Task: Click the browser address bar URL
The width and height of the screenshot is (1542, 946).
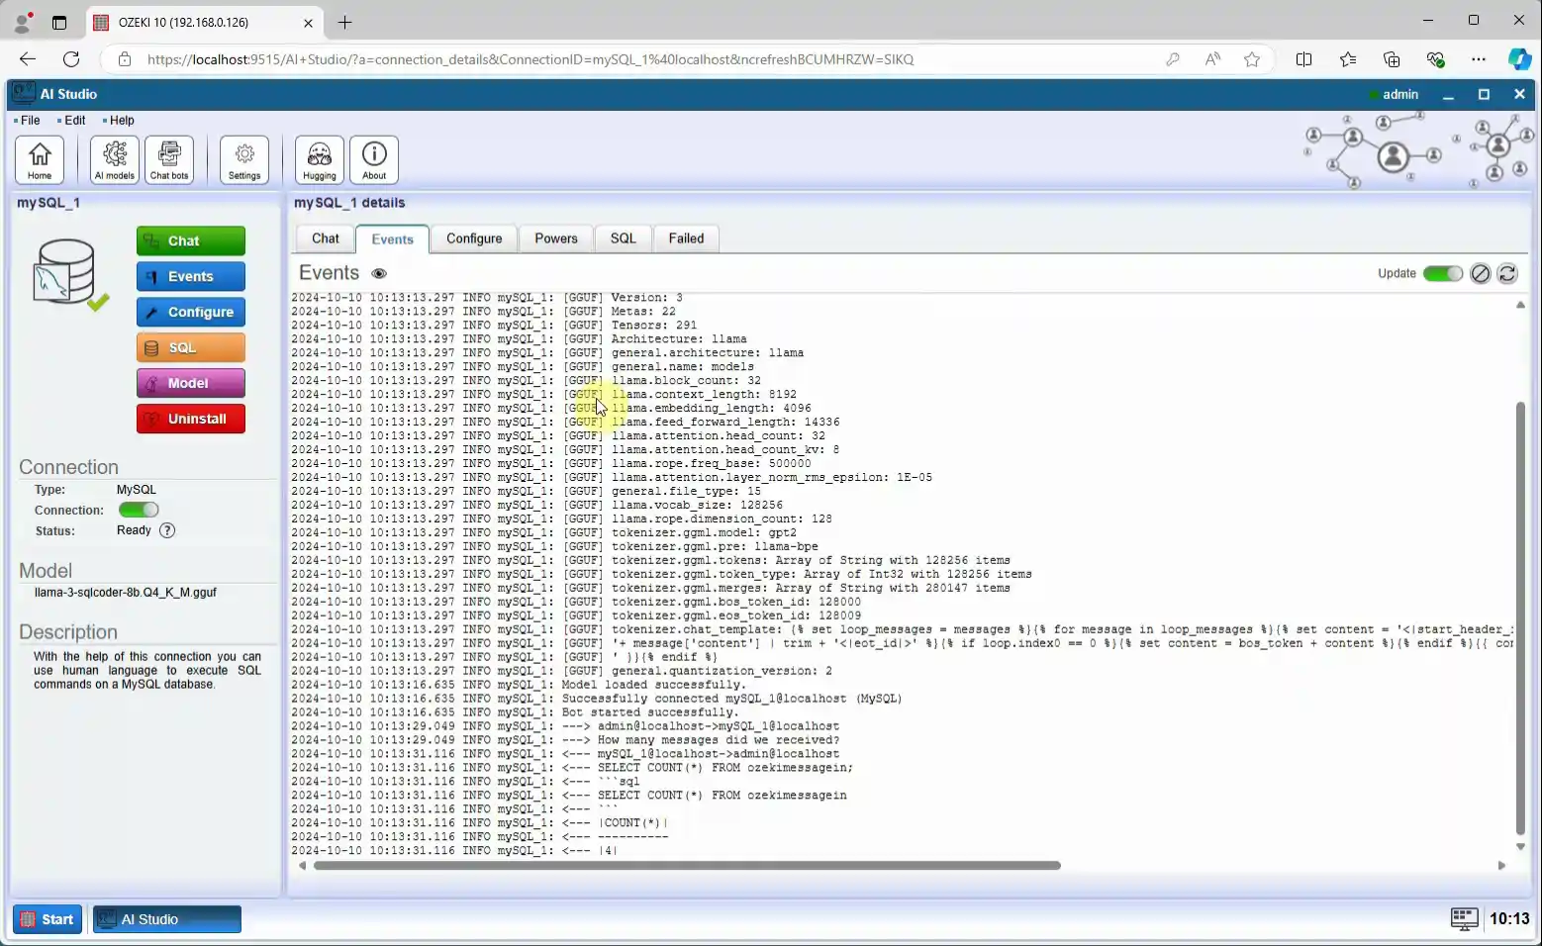Action: click(x=530, y=59)
